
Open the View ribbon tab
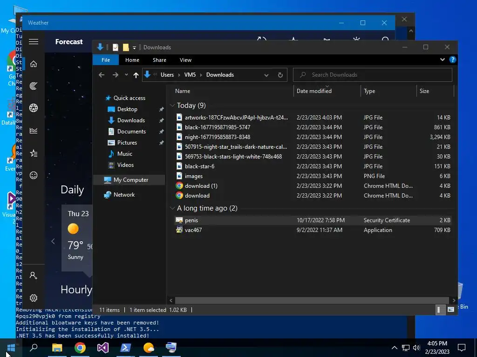click(x=185, y=60)
